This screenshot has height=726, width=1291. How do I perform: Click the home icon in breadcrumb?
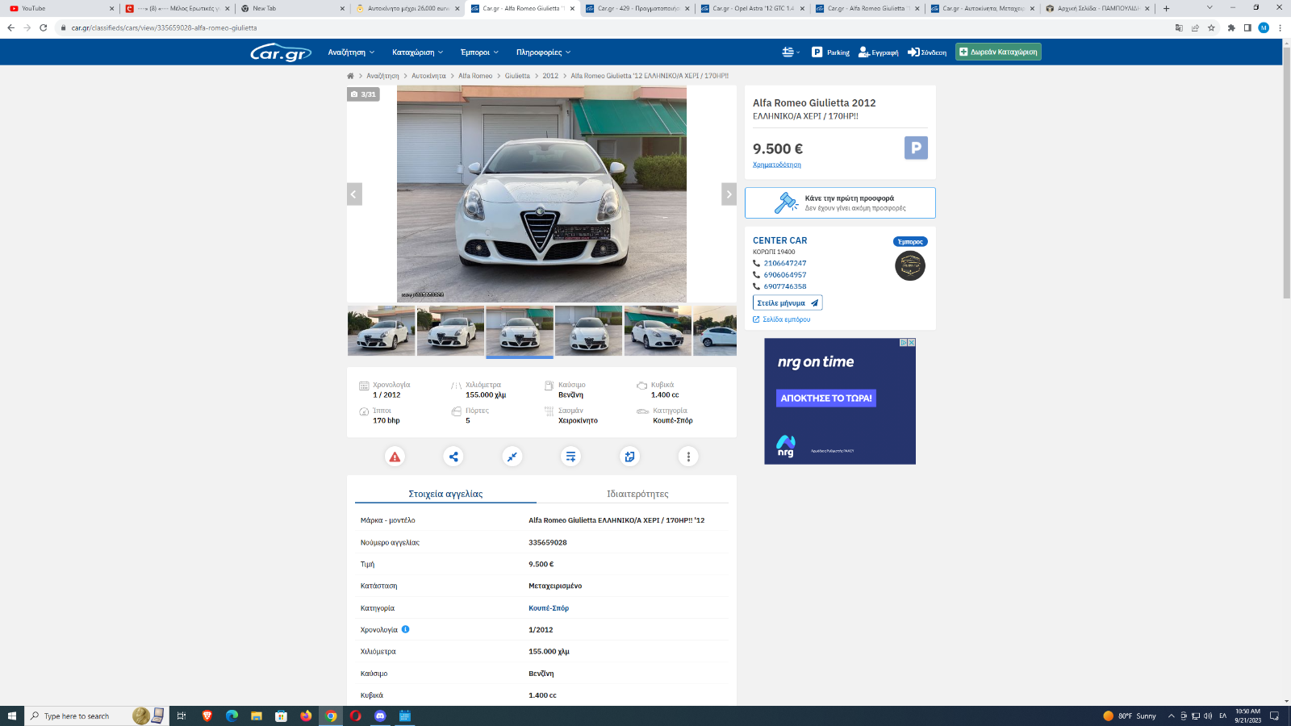tap(350, 76)
